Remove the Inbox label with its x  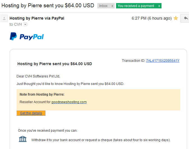pyautogui.click(x=112, y=6)
